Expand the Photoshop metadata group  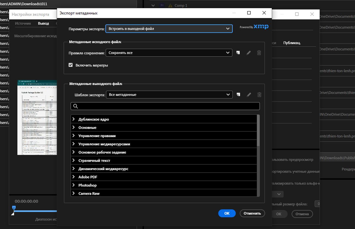tap(73, 185)
